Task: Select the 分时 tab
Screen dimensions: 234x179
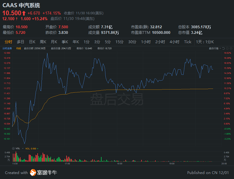Action: (x=8, y=42)
